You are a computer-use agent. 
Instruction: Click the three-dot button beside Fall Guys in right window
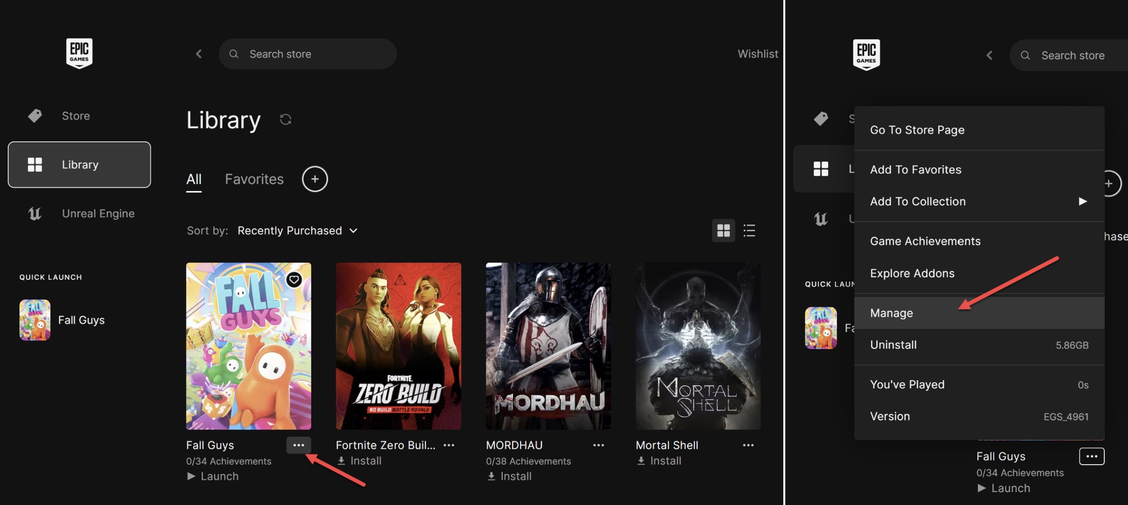click(x=1092, y=456)
